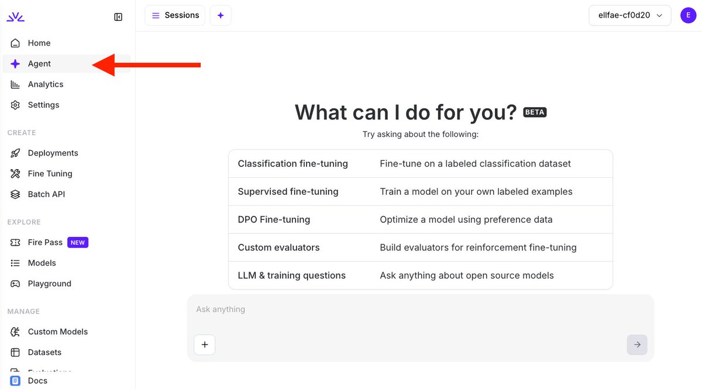Image resolution: width=702 pixels, height=389 pixels.
Task: Choose the Classification fine-tuning suggestion
Action: (x=421, y=164)
